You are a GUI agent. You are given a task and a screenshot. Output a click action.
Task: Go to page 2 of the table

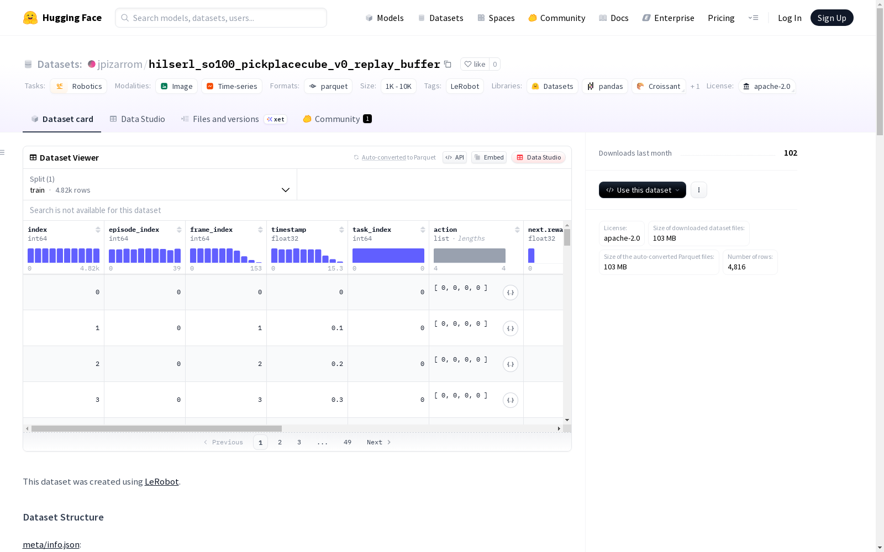(x=280, y=442)
